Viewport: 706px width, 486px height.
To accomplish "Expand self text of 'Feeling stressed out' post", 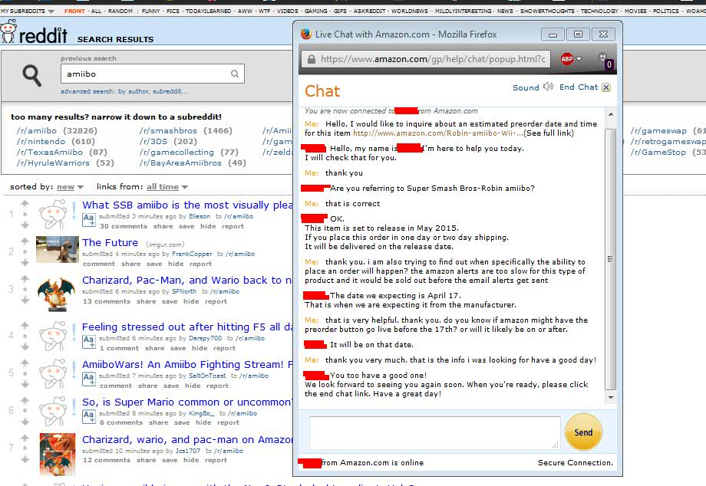I will pyautogui.click(x=89, y=342).
